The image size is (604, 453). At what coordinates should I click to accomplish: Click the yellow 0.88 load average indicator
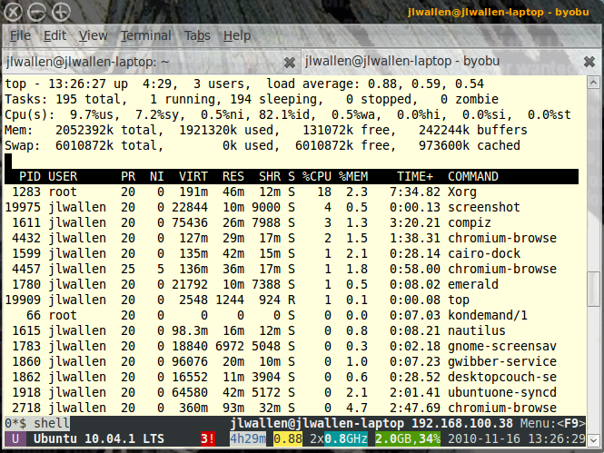(x=288, y=439)
